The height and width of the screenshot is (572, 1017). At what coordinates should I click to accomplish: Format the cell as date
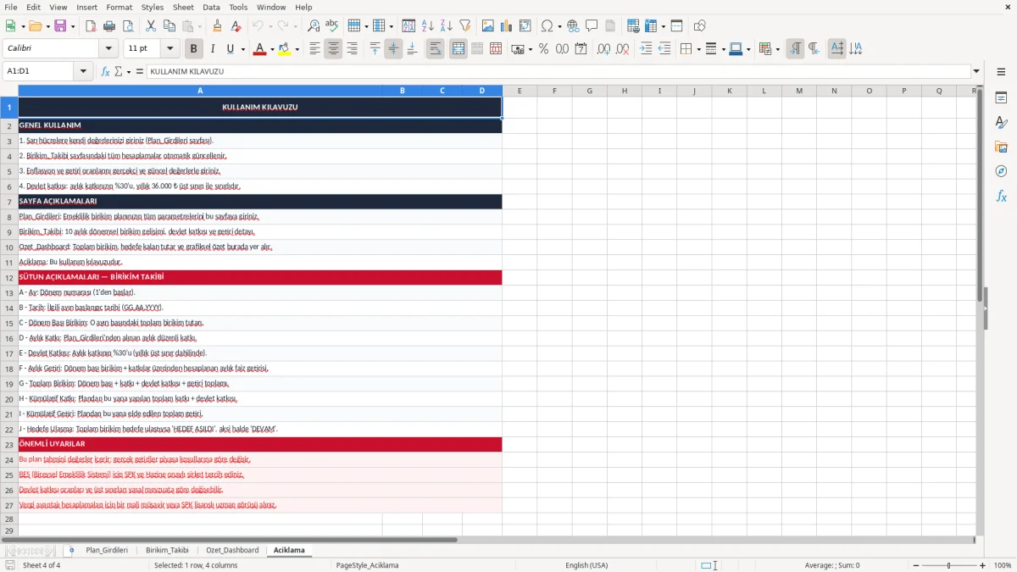[581, 49]
